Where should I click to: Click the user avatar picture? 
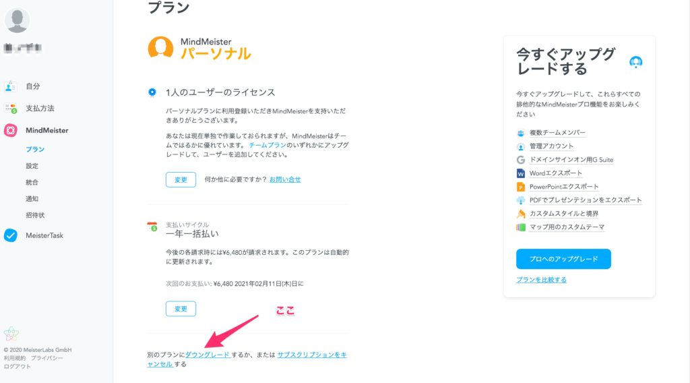tap(17, 21)
